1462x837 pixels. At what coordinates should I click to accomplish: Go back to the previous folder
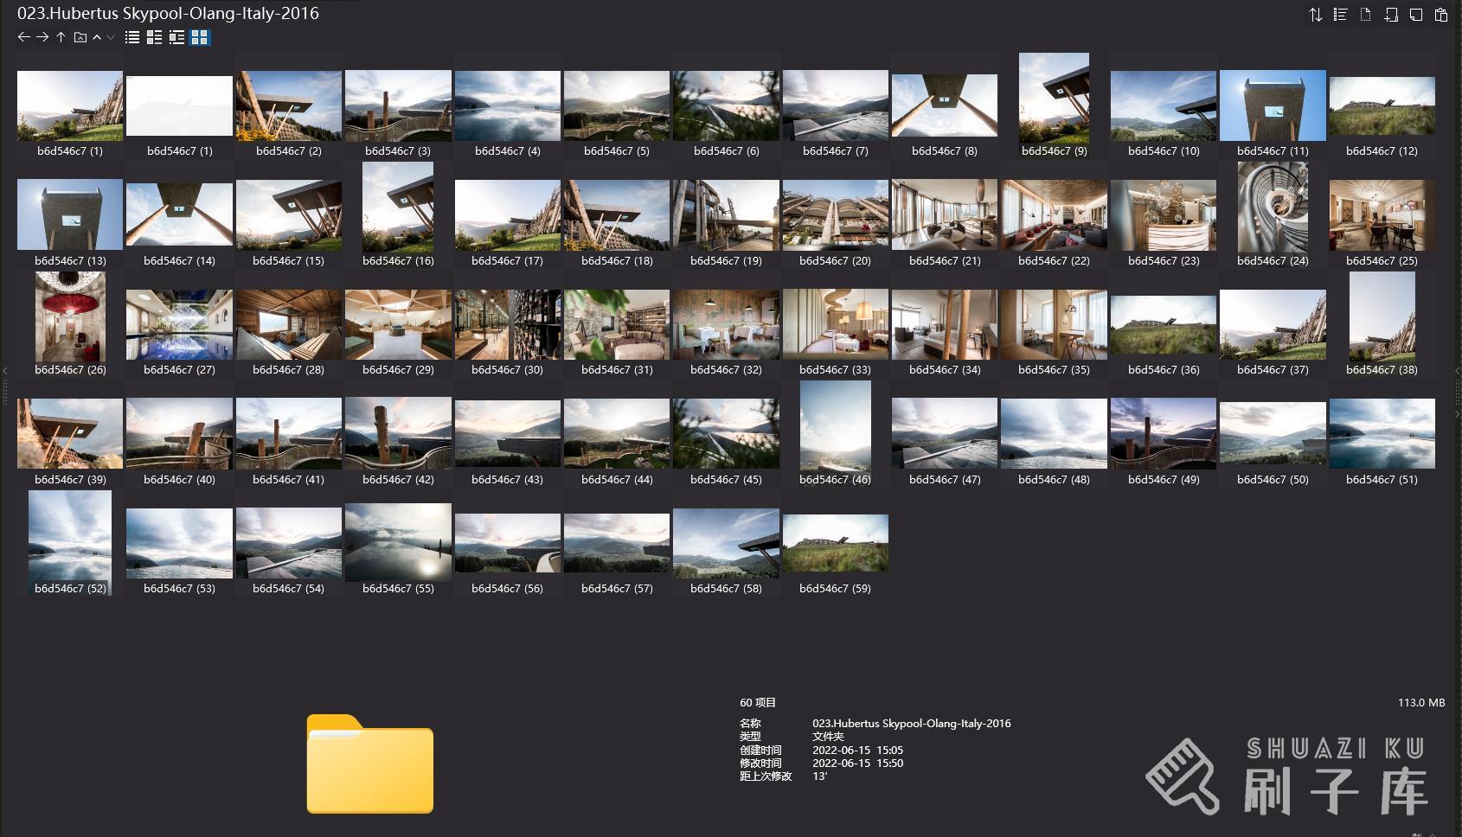23,37
